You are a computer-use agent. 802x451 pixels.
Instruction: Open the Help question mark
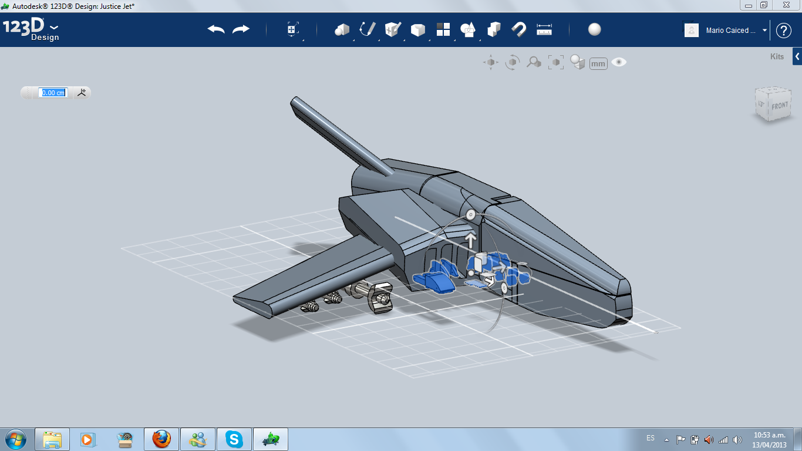coord(784,31)
